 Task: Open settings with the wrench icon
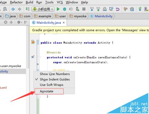tap(126, 9)
